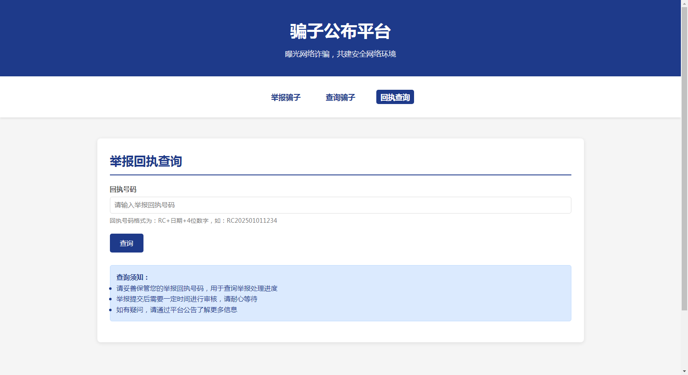Click the scrollbar up arrow
688x375 pixels.
pos(684,3)
